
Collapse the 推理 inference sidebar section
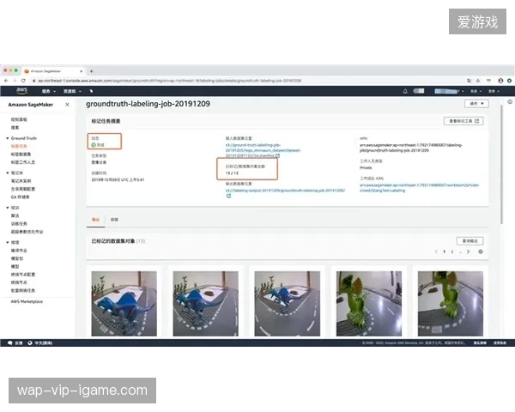tap(8, 242)
